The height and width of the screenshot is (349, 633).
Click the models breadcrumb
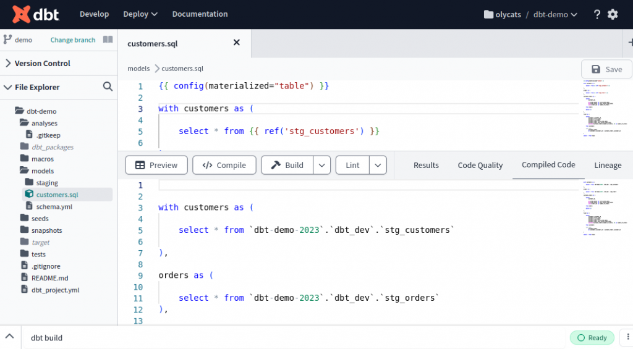point(138,69)
